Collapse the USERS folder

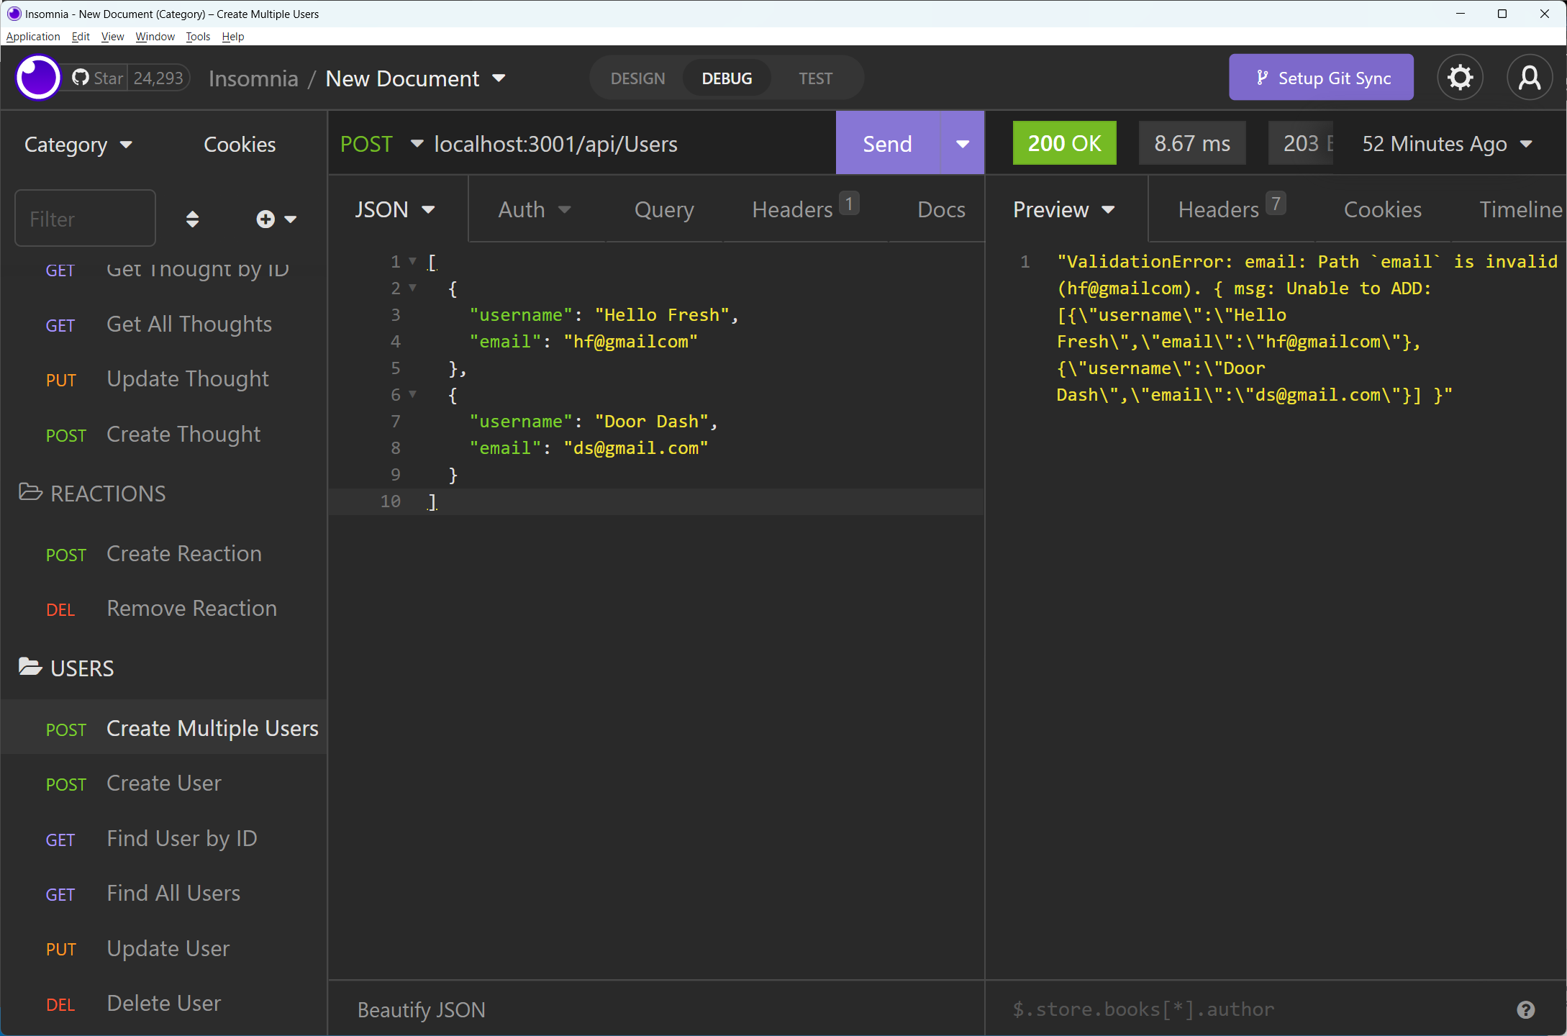tap(66, 668)
